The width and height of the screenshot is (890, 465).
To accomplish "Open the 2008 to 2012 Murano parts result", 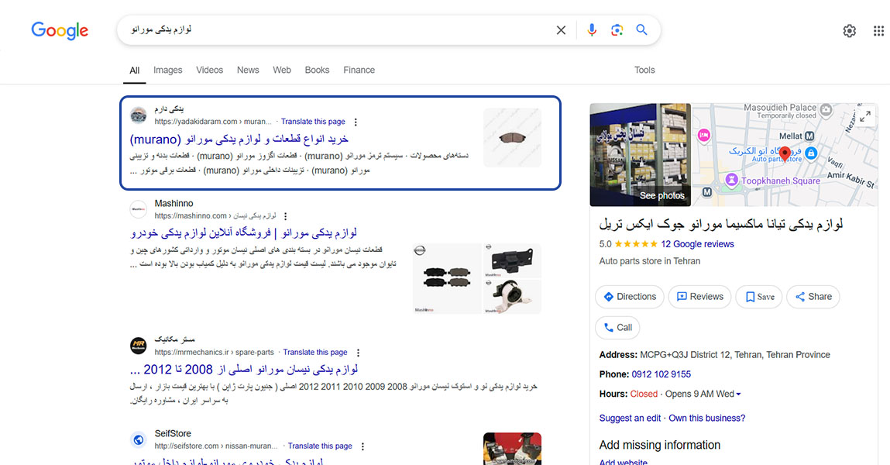I will pos(243,370).
